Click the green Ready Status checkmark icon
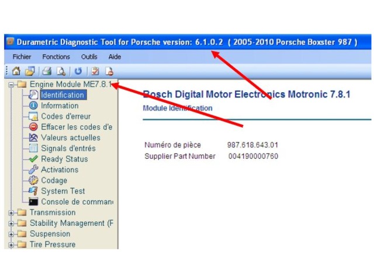The height and width of the screenshot is (280, 374). (33, 159)
